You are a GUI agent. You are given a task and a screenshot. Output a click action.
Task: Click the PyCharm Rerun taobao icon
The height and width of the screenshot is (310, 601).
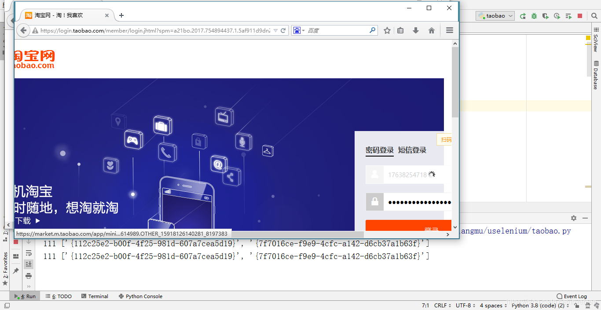pos(523,16)
